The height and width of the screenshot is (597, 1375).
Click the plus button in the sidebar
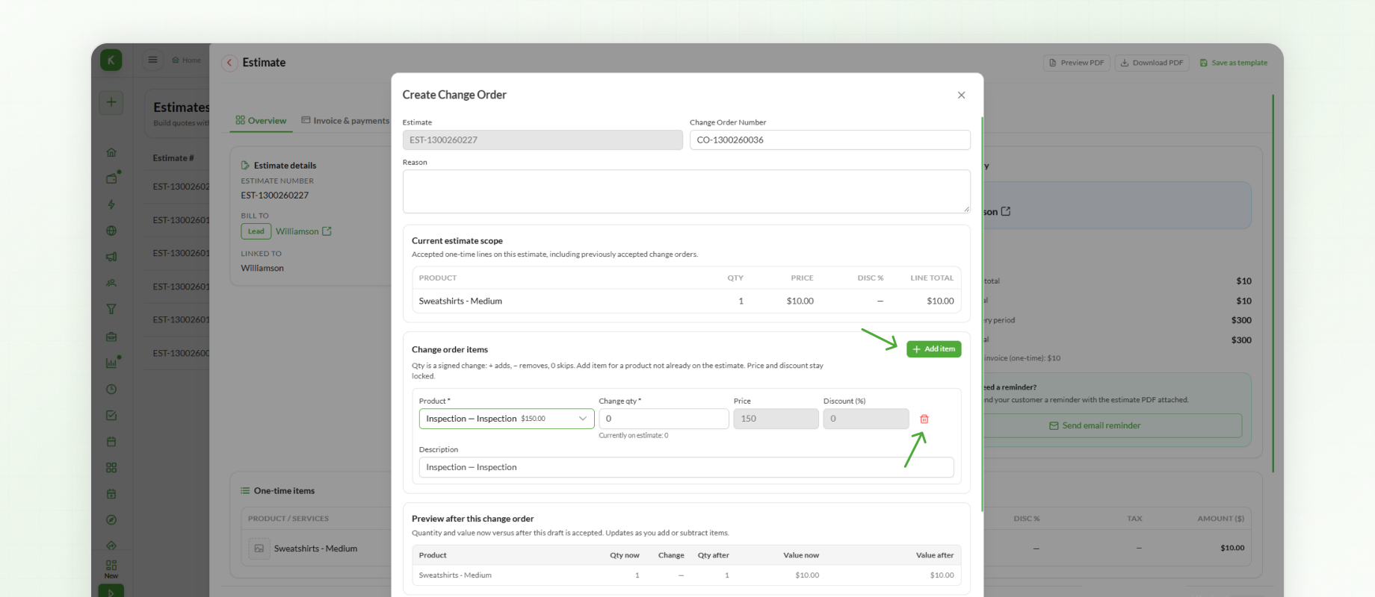[111, 102]
